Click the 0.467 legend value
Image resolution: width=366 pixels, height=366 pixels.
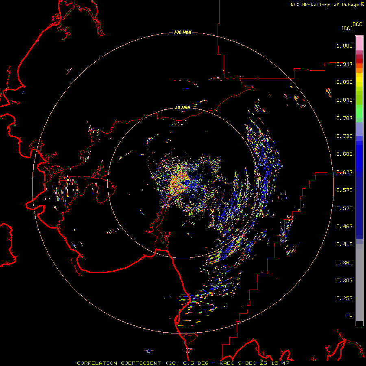[x=344, y=227]
